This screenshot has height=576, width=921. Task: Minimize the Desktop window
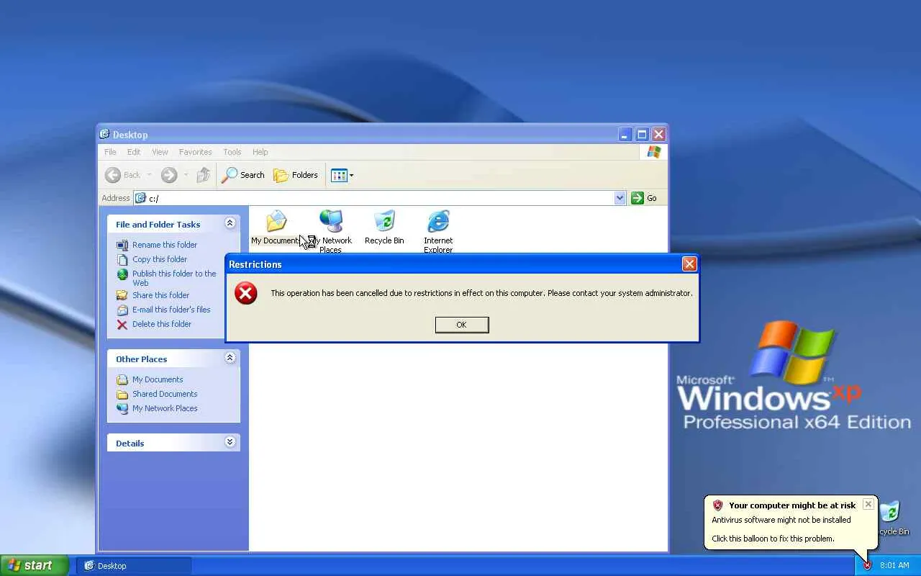(x=625, y=134)
